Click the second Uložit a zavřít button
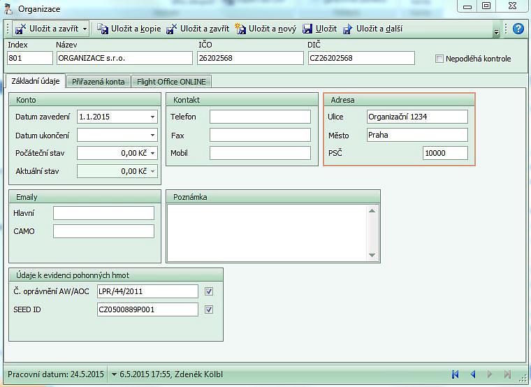This screenshot has height=387, width=531. tap(198, 29)
